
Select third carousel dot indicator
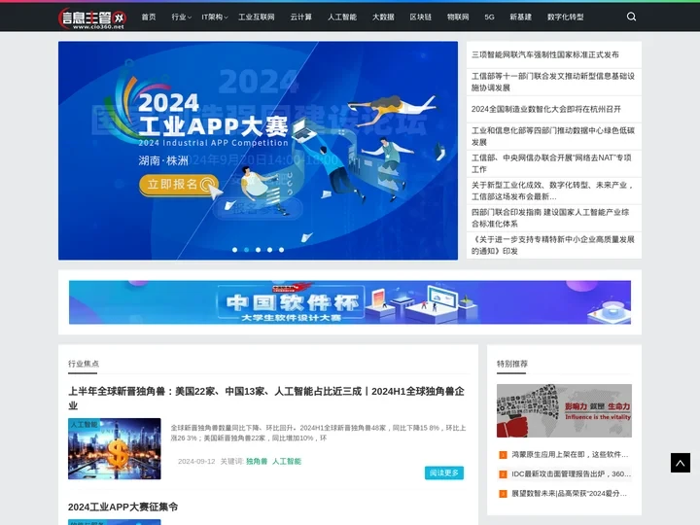258,250
